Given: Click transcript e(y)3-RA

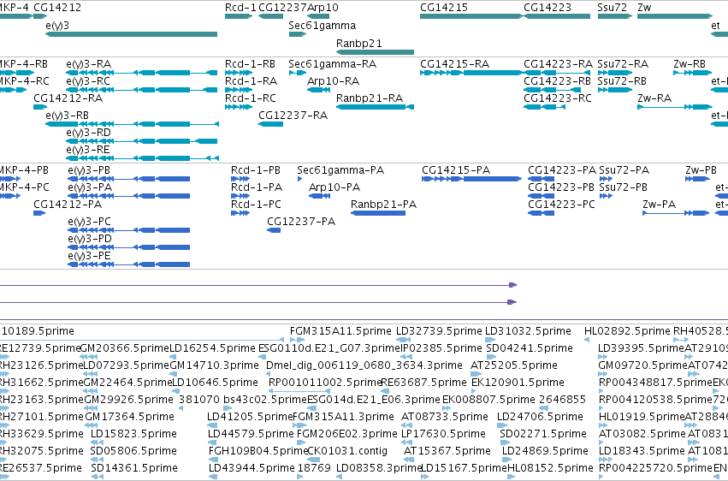Looking at the screenshot, I should point(142,73).
